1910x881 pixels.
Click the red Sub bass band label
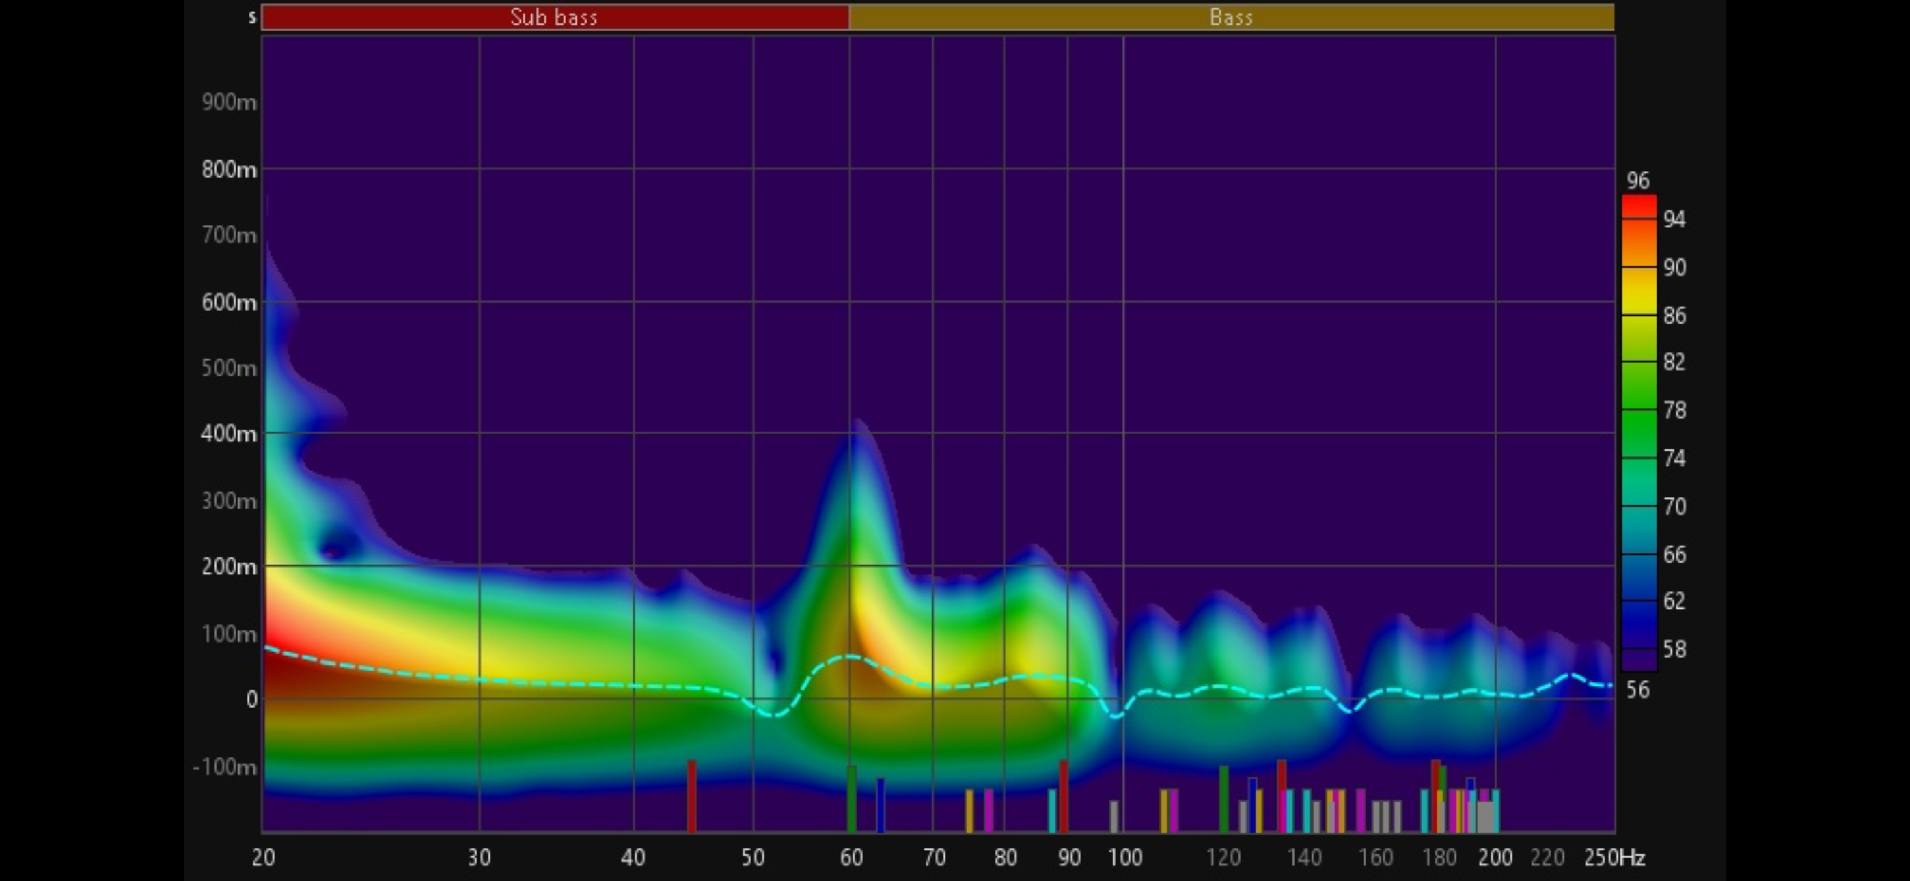click(x=554, y=17)
